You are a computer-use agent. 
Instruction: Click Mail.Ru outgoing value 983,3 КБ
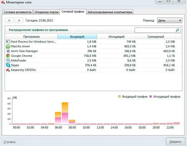[x=130, y=46]
